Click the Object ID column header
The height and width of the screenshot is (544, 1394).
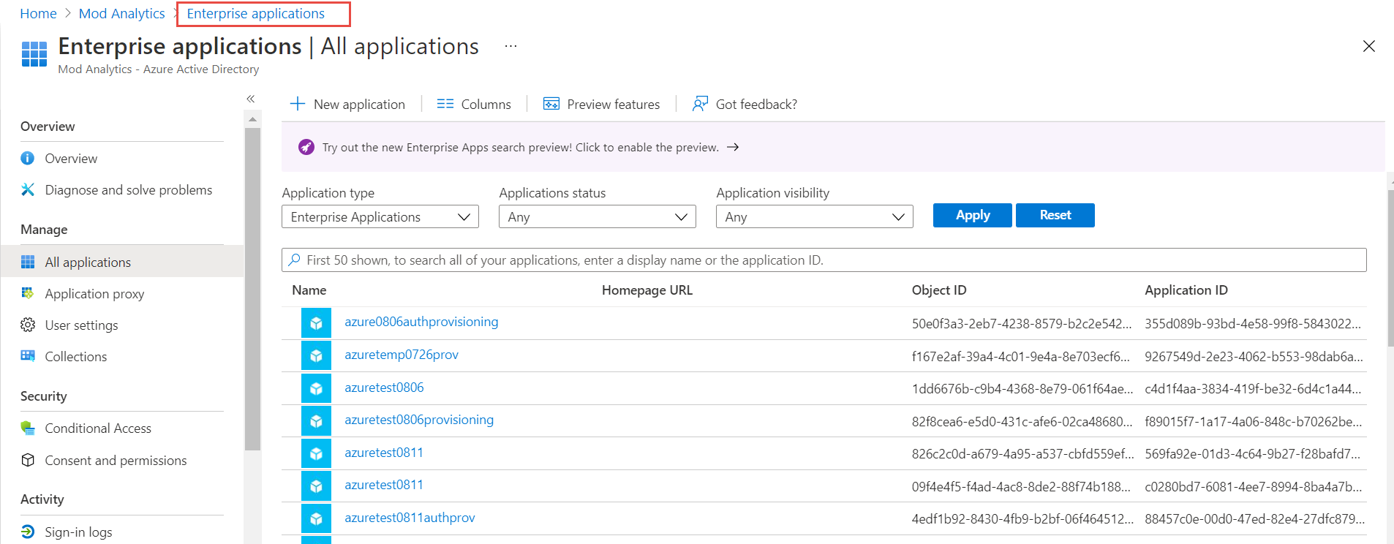point(938,290)
